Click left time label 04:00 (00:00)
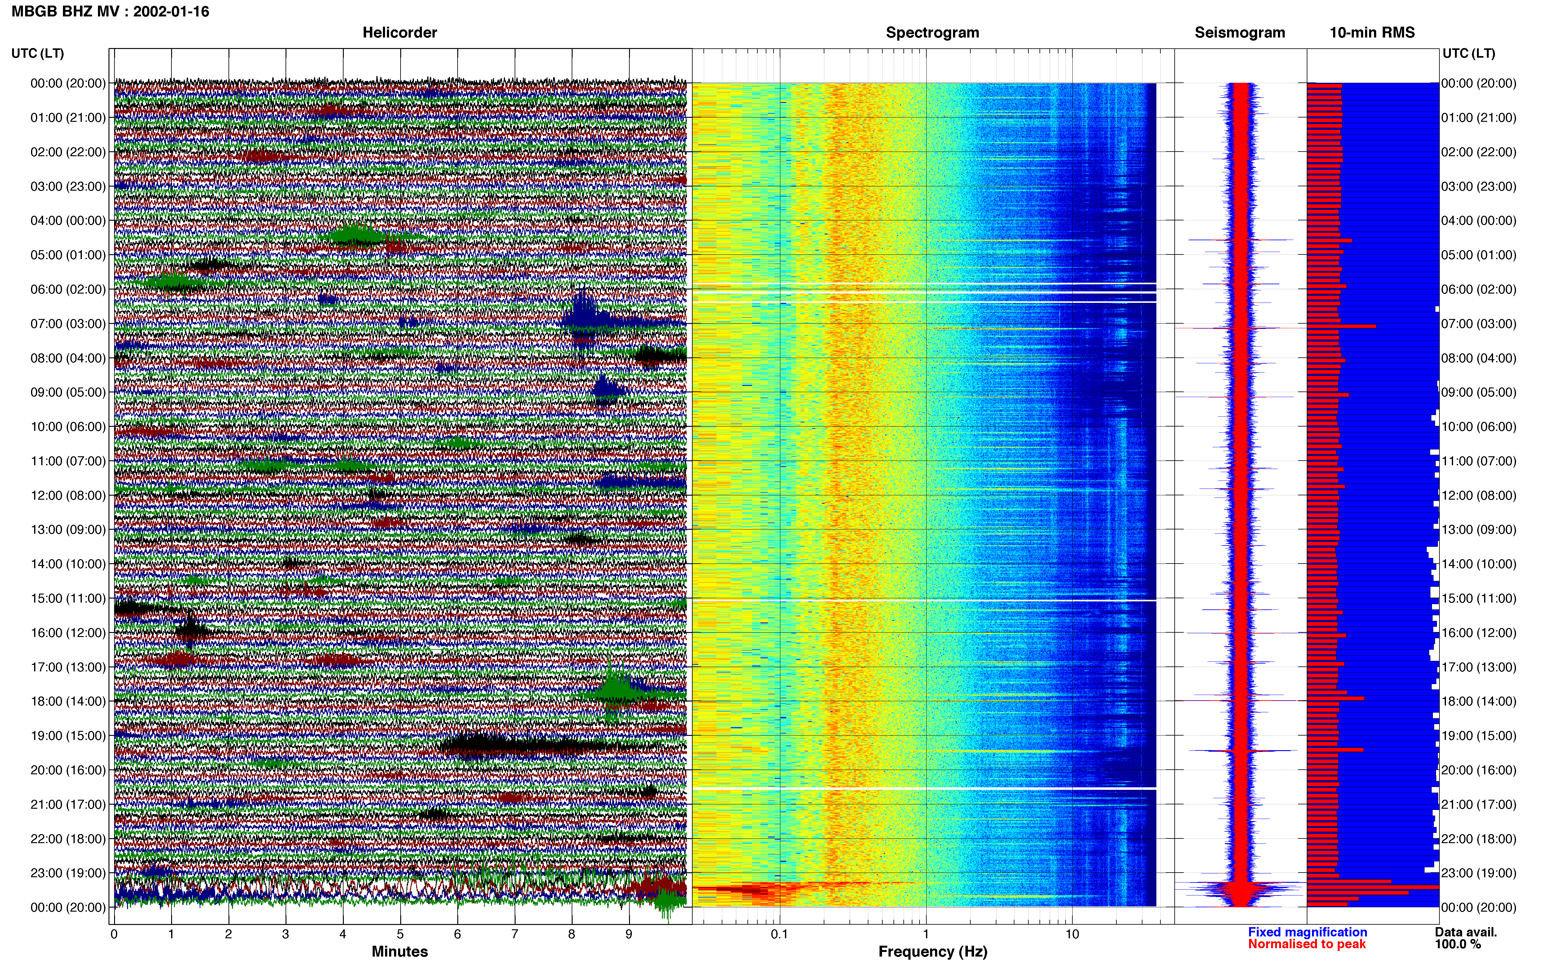This screenshot has width=1556, height=973. pos(68,220)
